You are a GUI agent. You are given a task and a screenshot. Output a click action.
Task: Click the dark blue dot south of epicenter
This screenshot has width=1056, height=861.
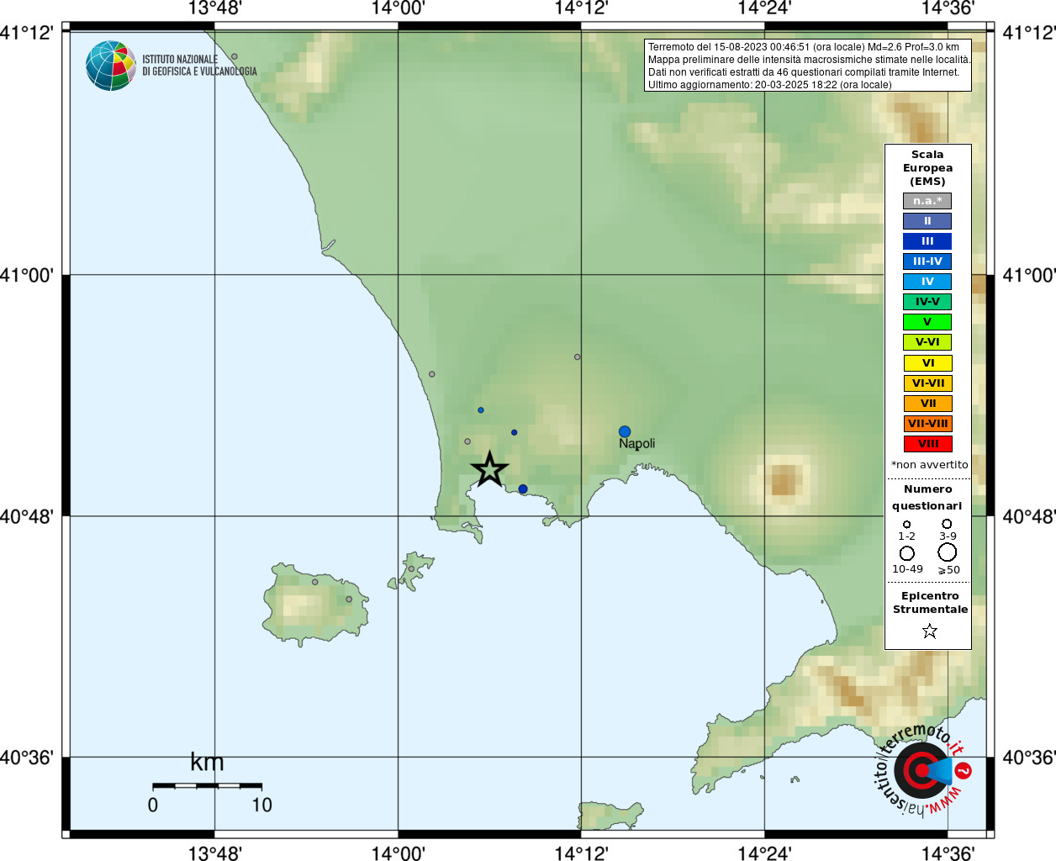(x=523, y=489)
